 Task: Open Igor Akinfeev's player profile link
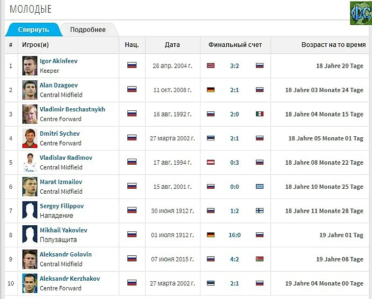point(59,61)
